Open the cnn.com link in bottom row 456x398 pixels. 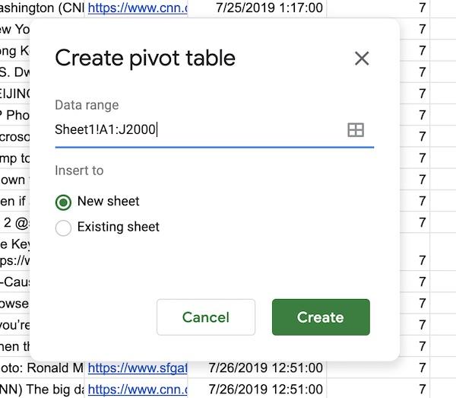tap(137, 389)
